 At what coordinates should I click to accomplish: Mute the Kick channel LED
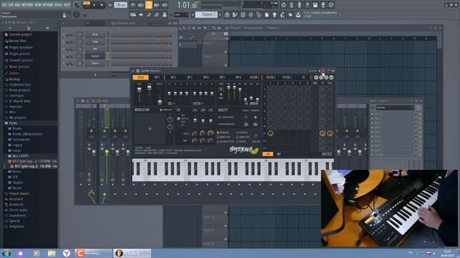(64, 35)
